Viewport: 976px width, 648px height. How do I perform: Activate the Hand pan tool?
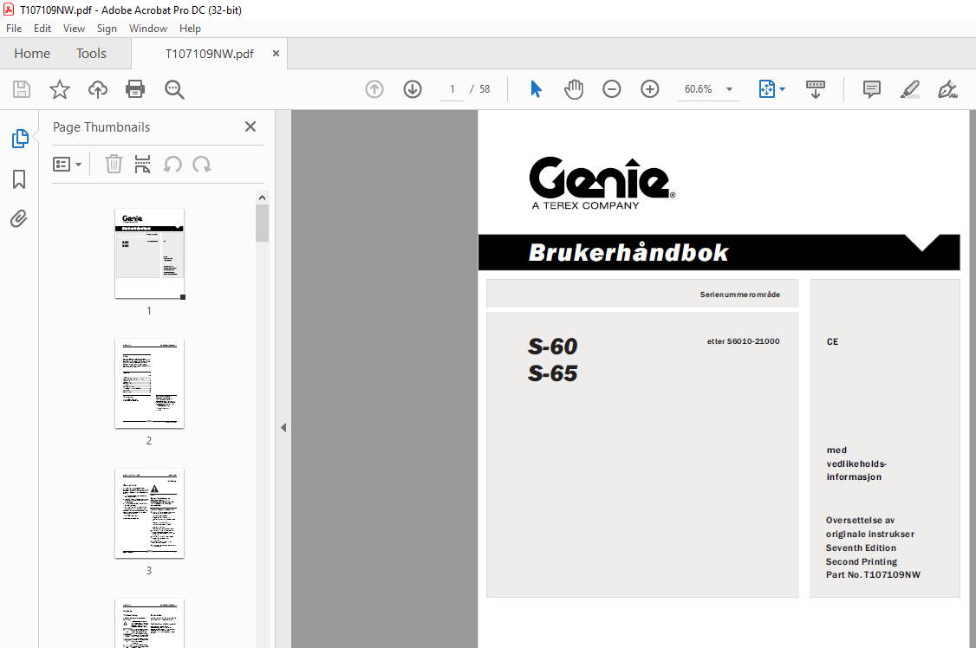click(574, 89)
